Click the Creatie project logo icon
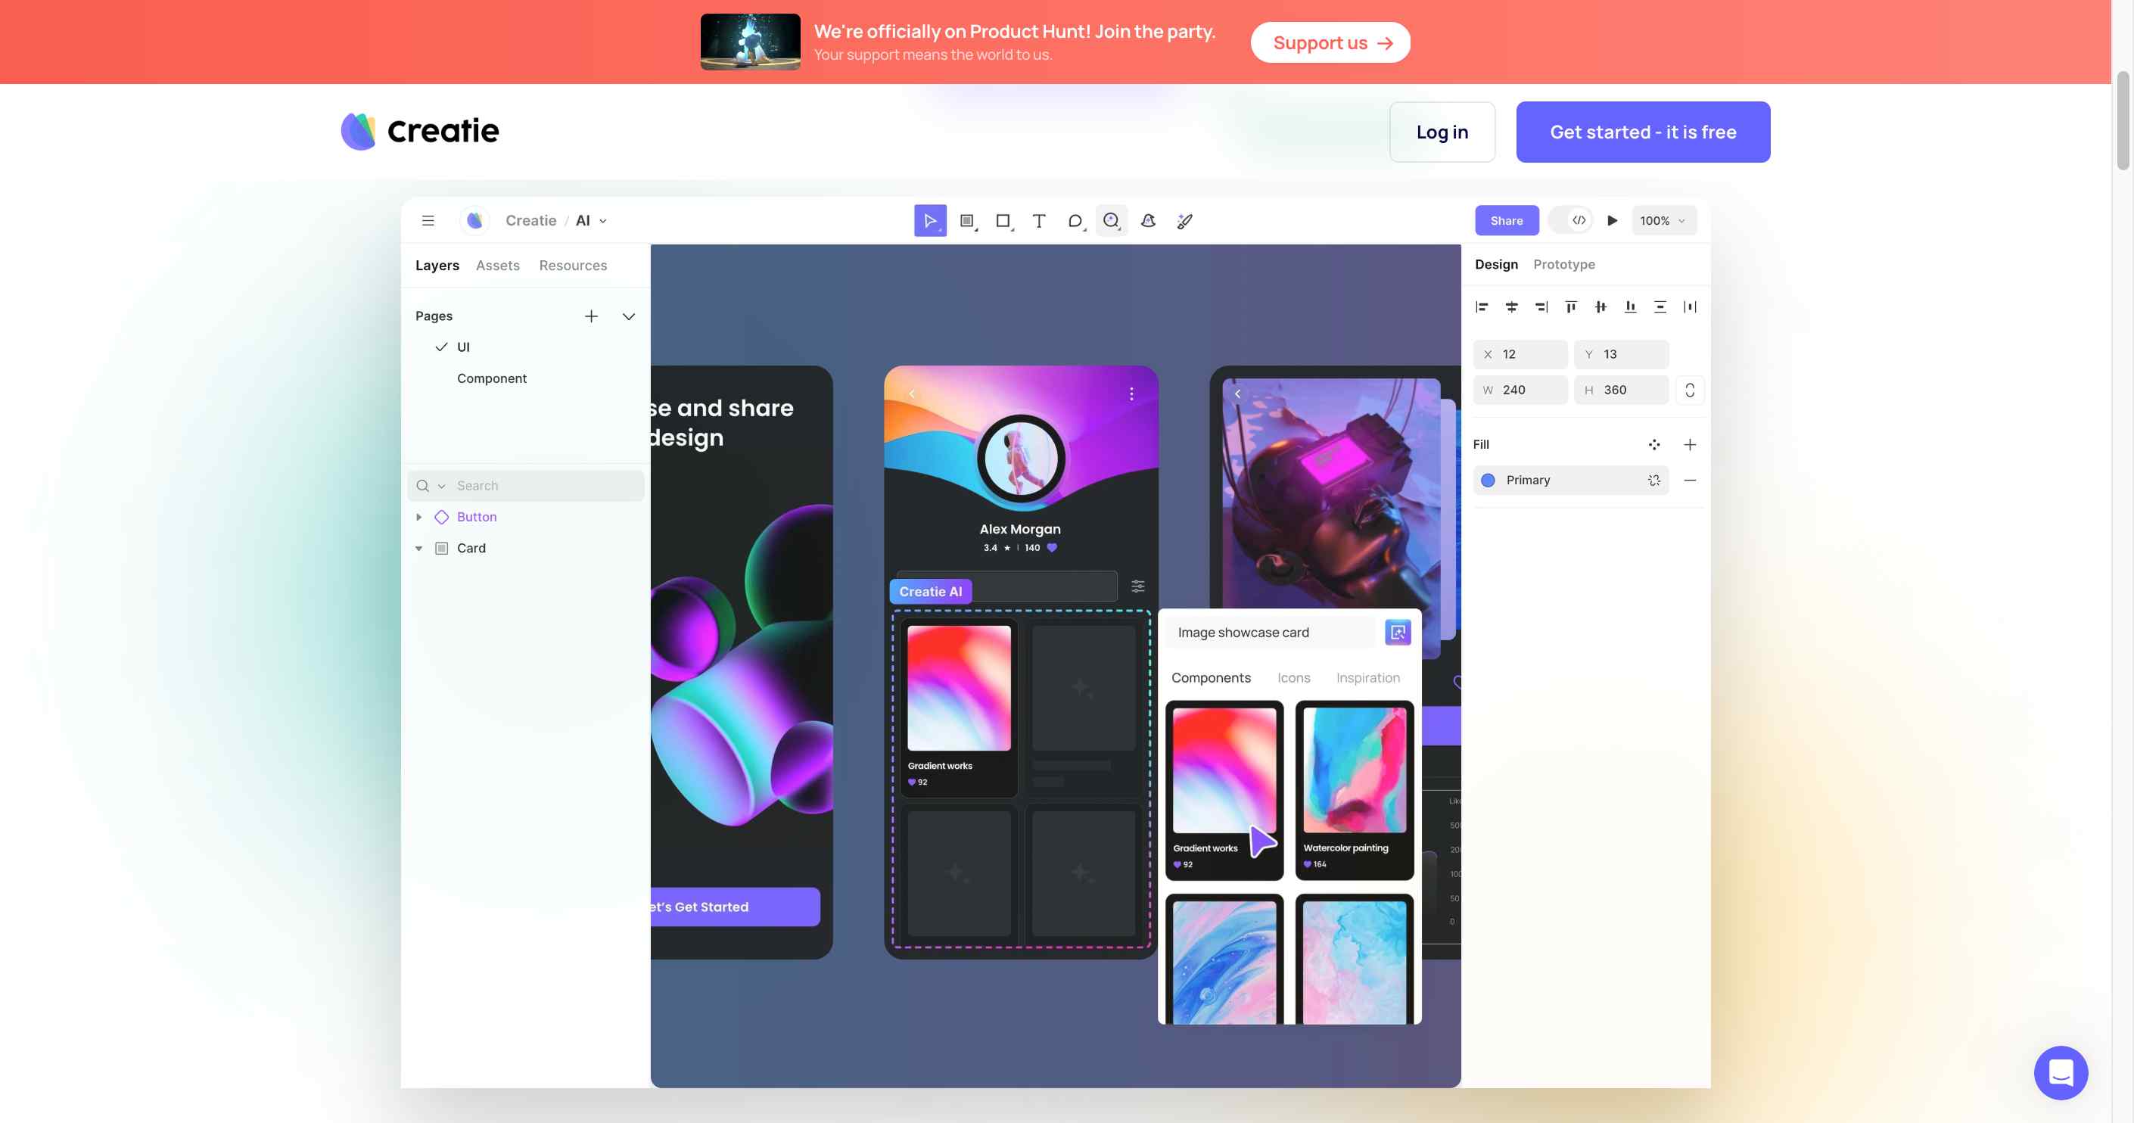Viewport: 2134px width, 1123px height. click(474, 220)
